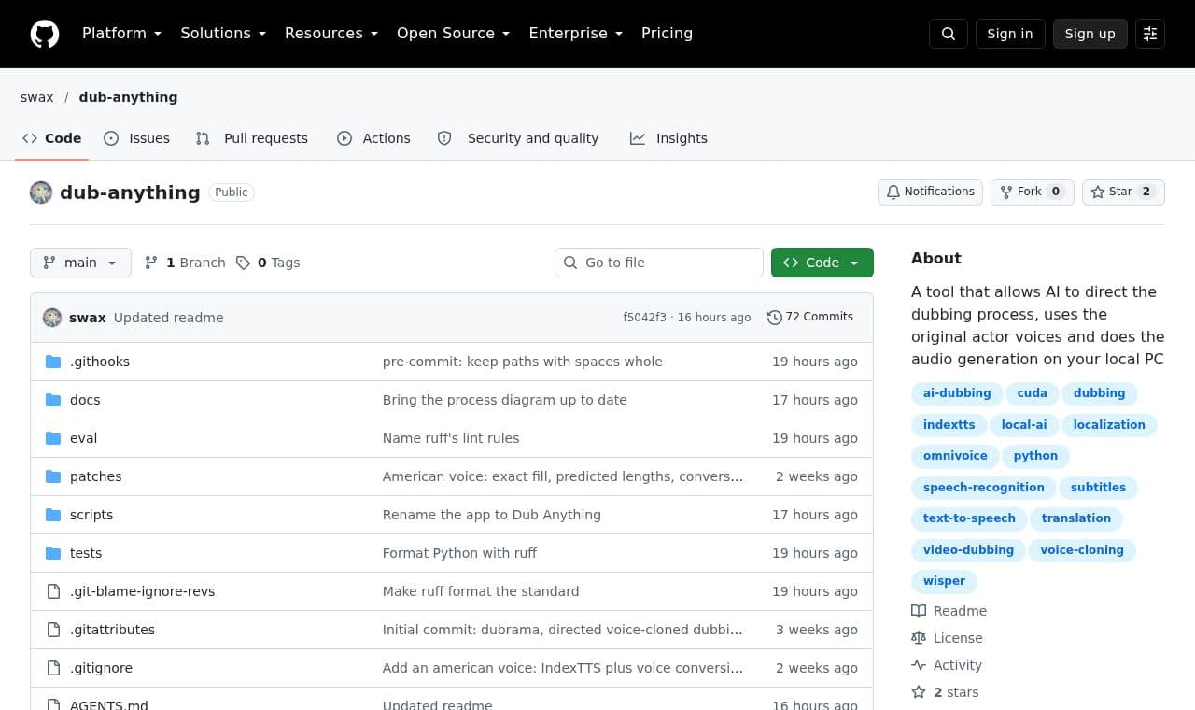
Task: Click the folder icon for .githooks
Action: pos(53,362)
